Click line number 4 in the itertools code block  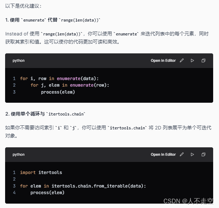click(14, 193)
